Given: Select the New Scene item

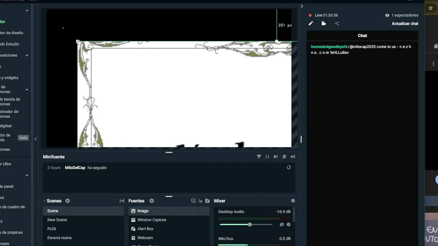Looking at the screenshot, I should point(83,220).
